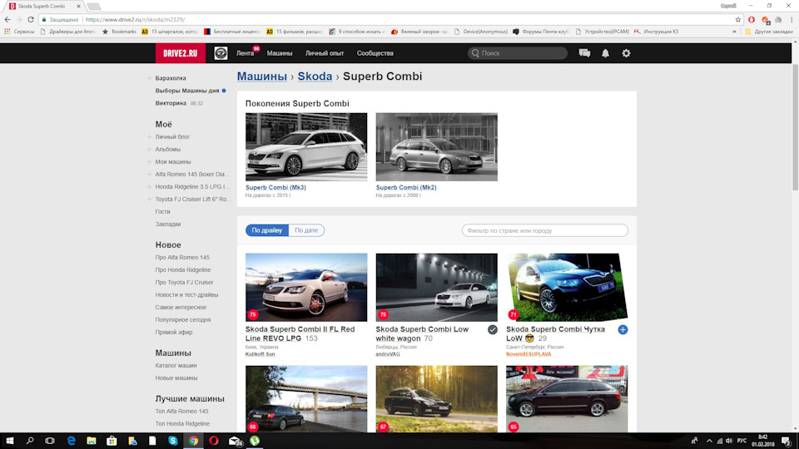Toggle subscribed checkmark on Low white wagon

pos(492,330)
